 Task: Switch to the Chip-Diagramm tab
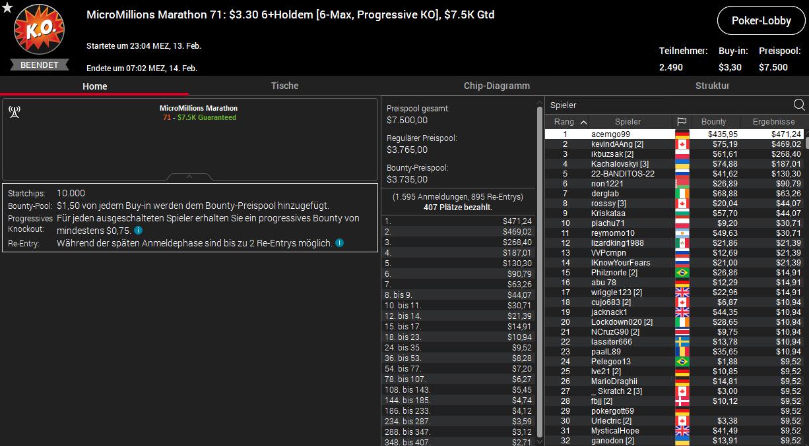(496, 86)
